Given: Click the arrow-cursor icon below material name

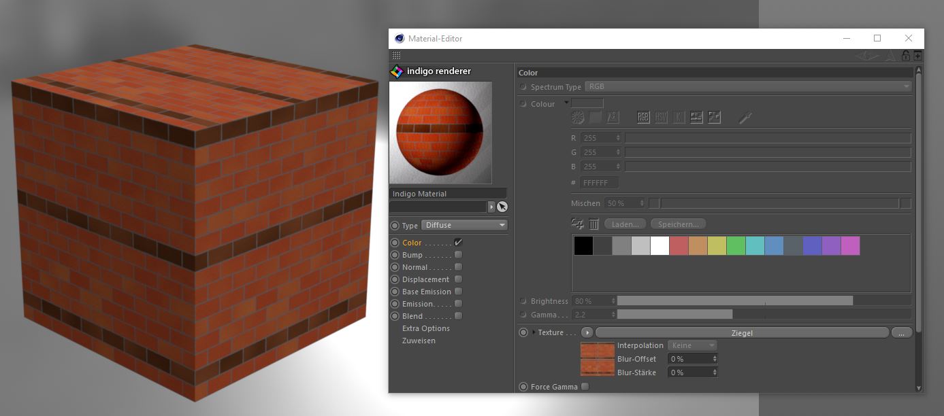Looking at the screenshot, I should point(502,207).
